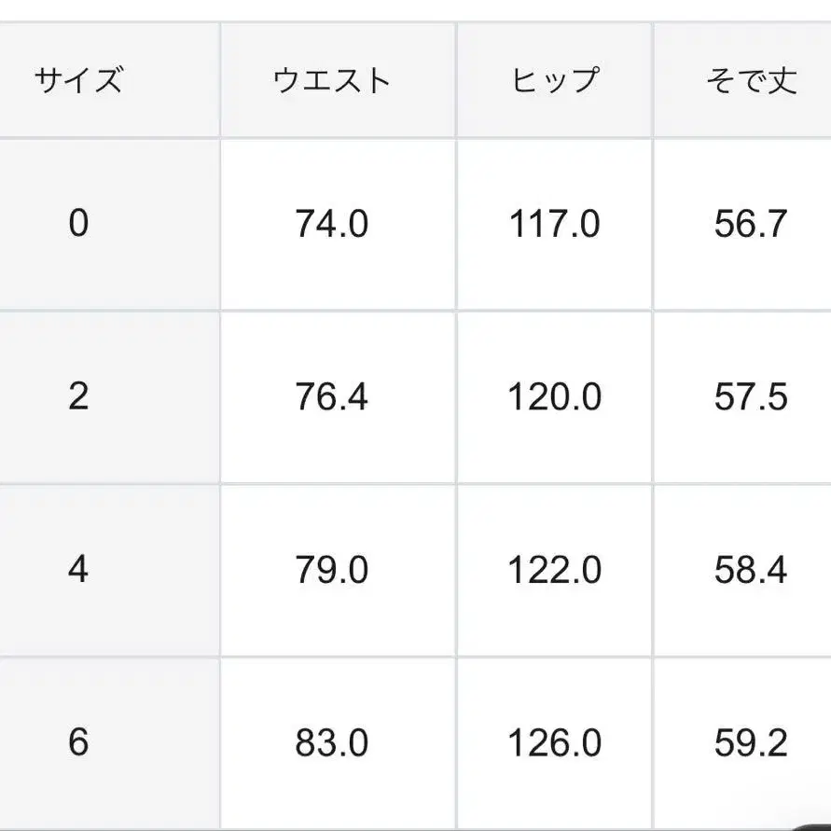Select the size 0 row label
Screen dimensions: 831x831
pos(78,224)
